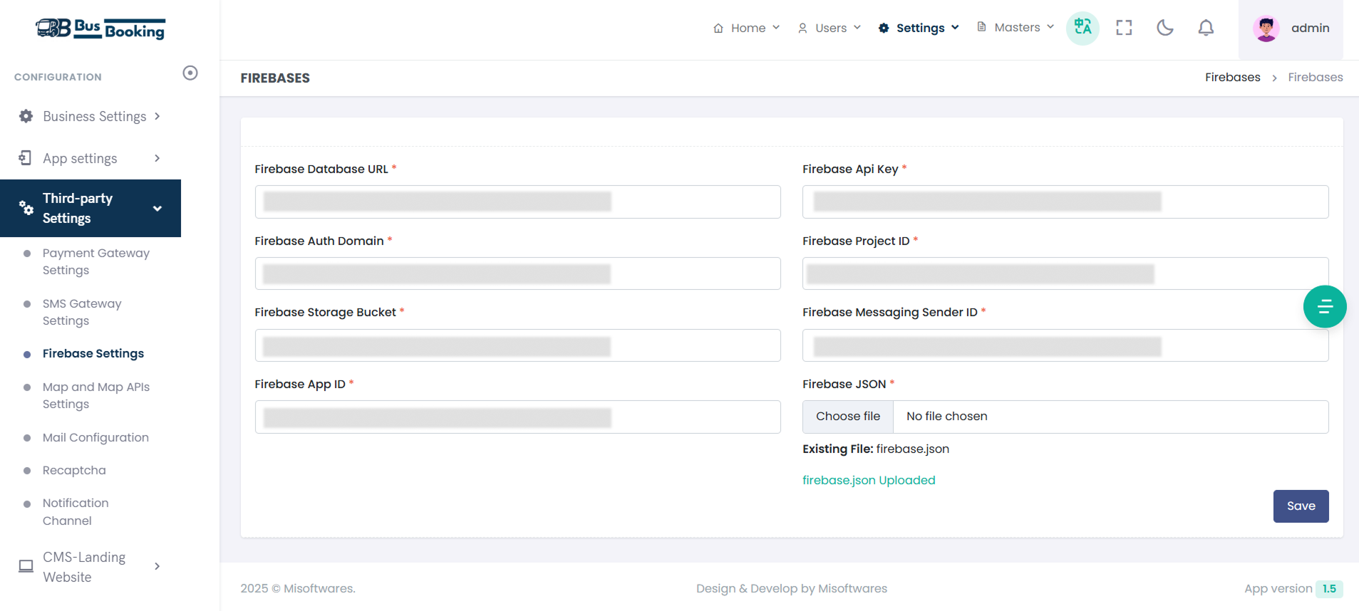
Task: Click 'Design & Develop by Misoftwares' footer text
Action: pyautogui.click(x=792, y=588)
